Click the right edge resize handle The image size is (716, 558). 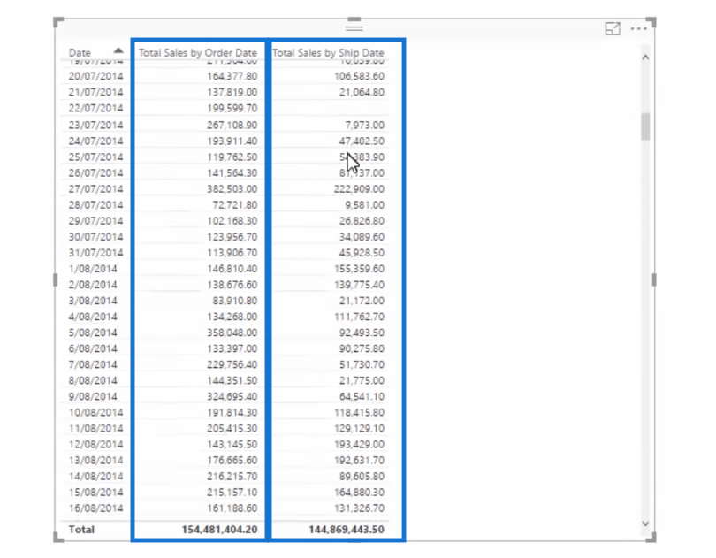pos(654,279)
